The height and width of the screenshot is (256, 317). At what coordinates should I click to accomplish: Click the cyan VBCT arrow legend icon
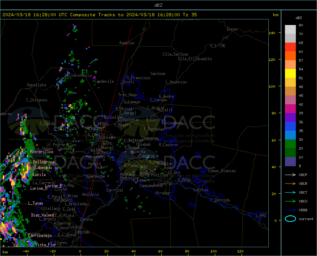[290, 192]
